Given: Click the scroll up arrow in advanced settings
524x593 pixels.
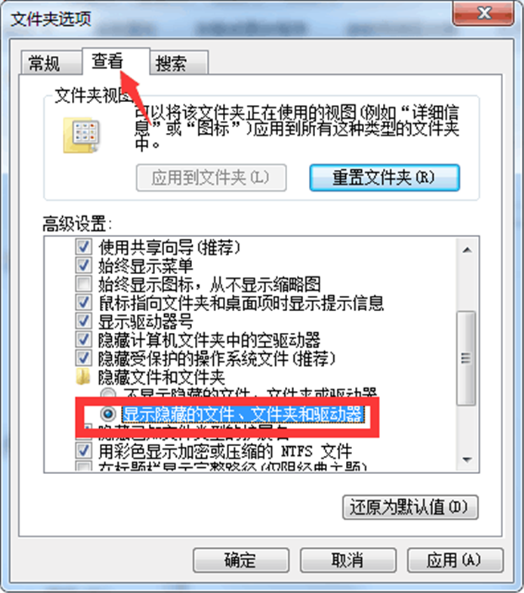Looking at the screenshot, I should [467, 250].
